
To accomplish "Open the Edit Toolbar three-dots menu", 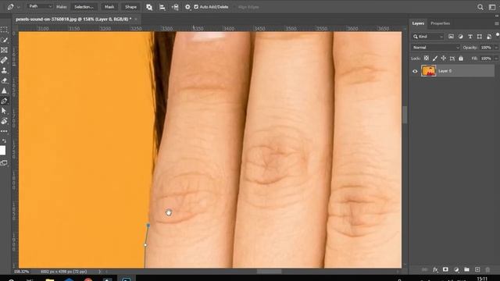I will point(4,131).
